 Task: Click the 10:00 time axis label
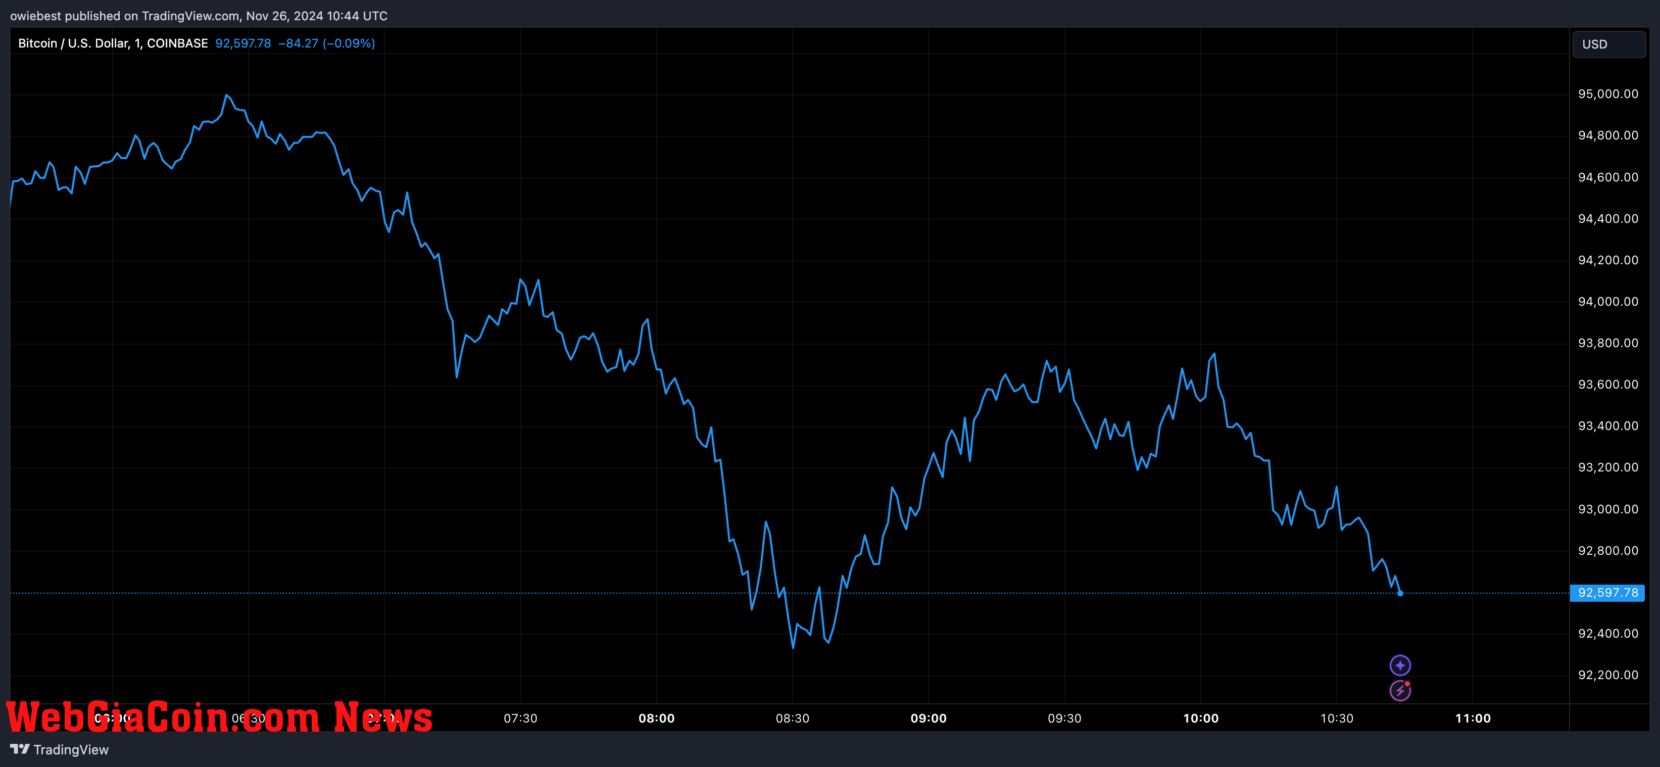[x=1200, y=718]
